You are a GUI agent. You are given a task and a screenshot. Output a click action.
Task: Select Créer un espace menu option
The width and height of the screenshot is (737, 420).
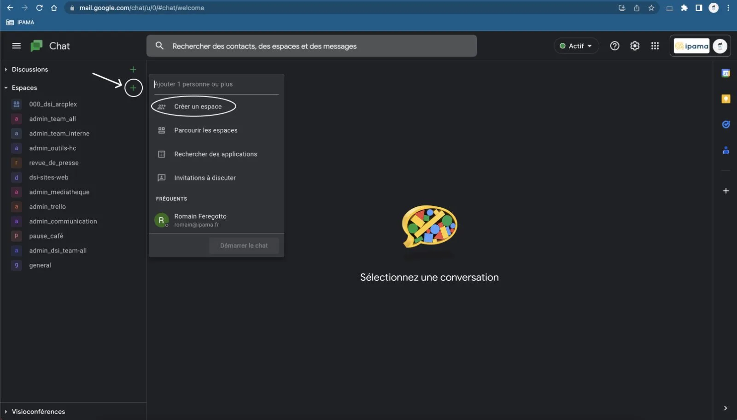click(198, 106)
